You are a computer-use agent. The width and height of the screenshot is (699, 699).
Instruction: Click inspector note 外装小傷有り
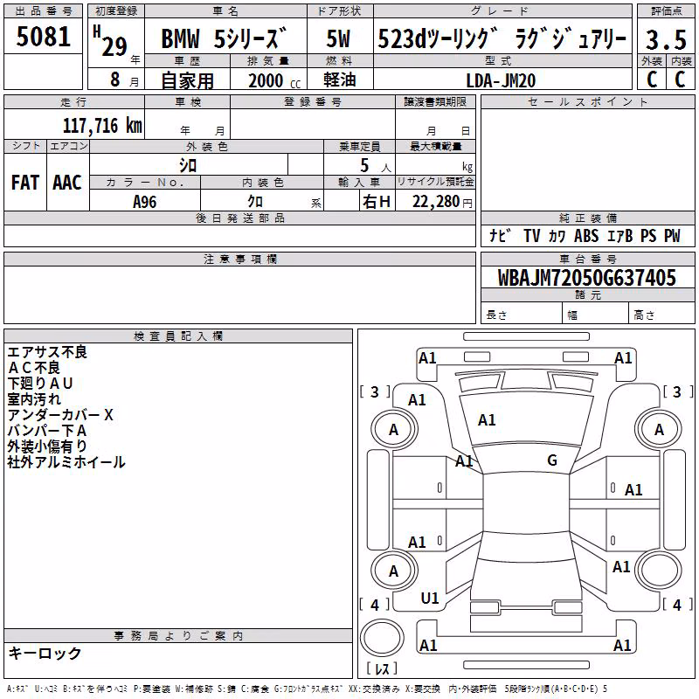(47, 446)
